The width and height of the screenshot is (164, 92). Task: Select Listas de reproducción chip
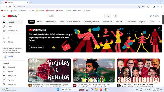coord(91,22)
